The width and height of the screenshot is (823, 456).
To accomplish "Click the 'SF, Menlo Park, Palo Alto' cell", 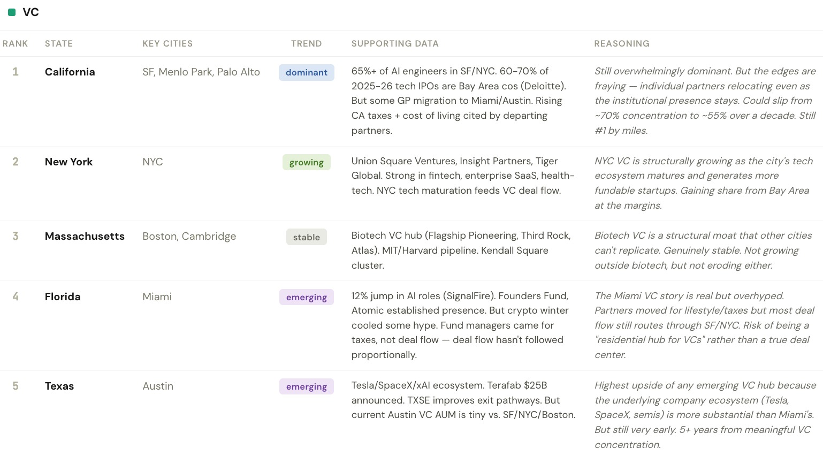I will (x=201, y=72).
